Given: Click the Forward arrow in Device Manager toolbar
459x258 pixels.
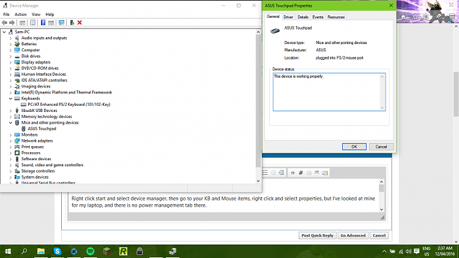Looking at the screenshot, I should [x=12, y=23].
